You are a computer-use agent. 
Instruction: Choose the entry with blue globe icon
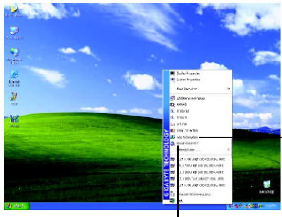(x=201, y=144)
